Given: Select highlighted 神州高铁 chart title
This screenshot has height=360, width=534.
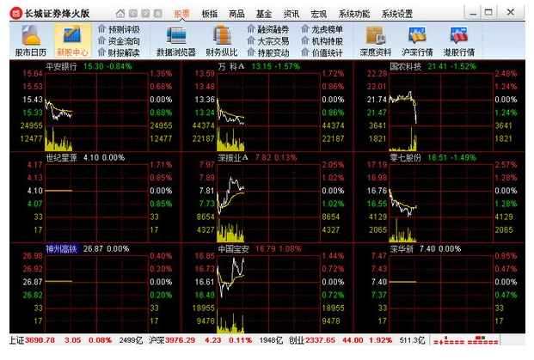Looking at the screenshot, I should coord(62,248).
